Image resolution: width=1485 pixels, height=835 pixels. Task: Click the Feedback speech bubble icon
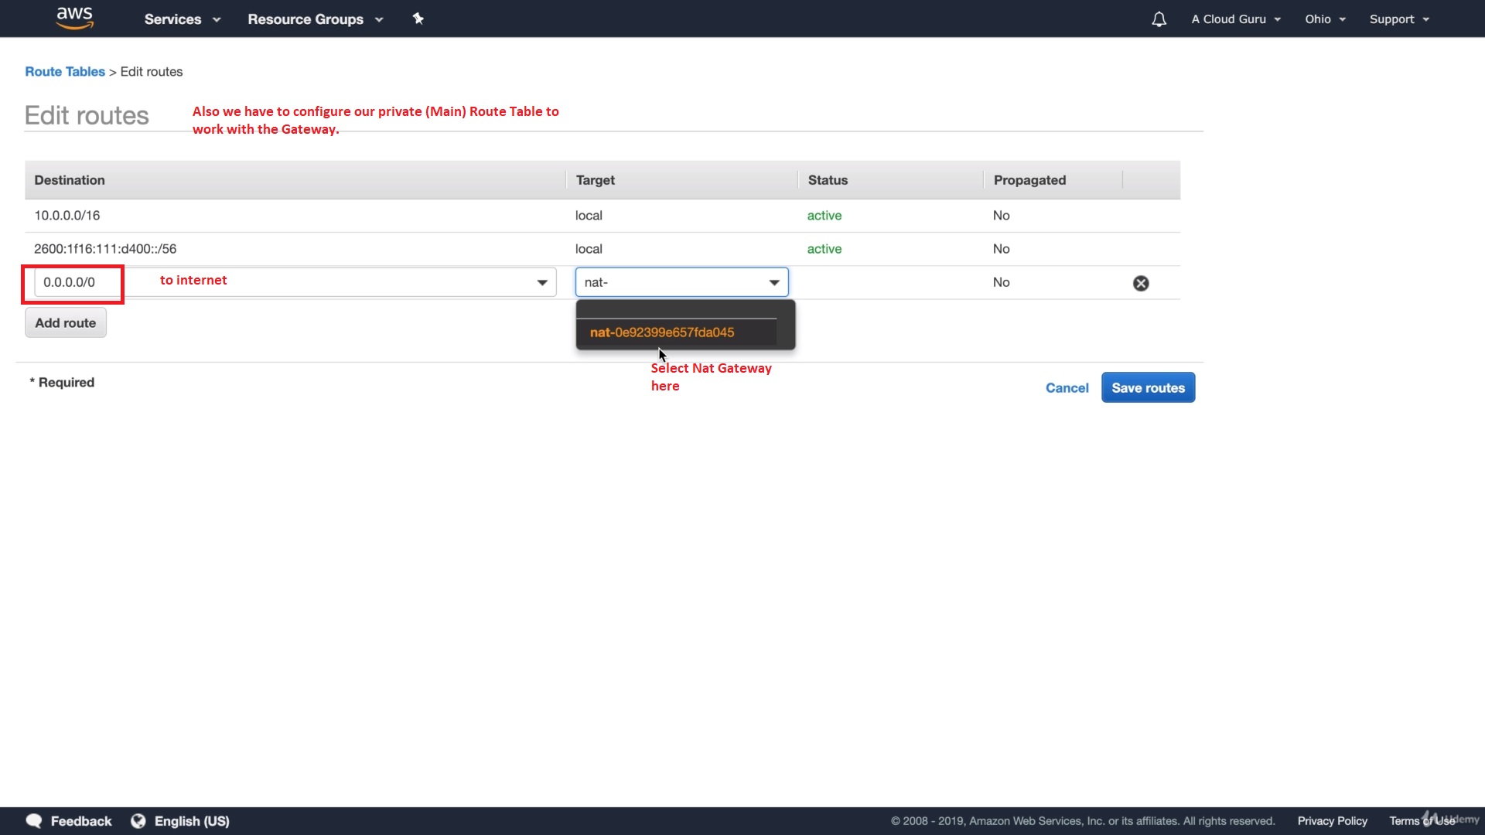[34, 821]
